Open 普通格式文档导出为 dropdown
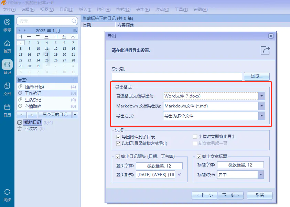The image size is (290, 207). [261, 96]
